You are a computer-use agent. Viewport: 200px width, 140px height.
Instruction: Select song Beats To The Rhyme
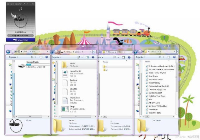coord(156,73)
